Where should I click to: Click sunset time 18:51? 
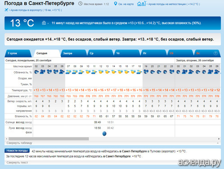110,122
